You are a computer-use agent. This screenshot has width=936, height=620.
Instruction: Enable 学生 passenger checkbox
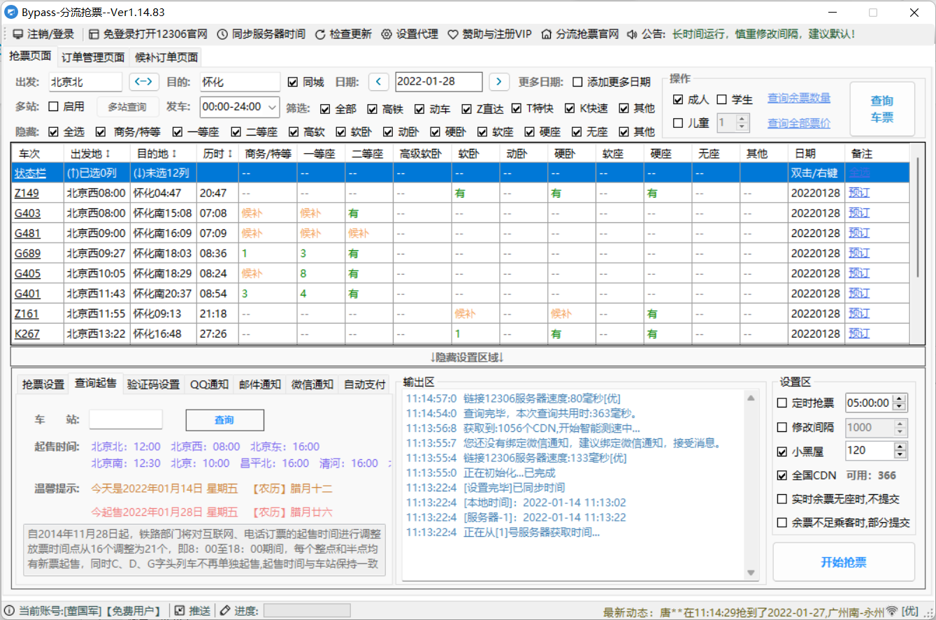[721, 100]
